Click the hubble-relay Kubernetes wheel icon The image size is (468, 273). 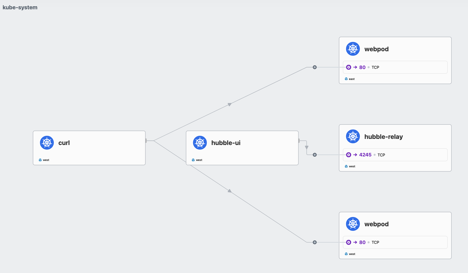tap(353, 136)
